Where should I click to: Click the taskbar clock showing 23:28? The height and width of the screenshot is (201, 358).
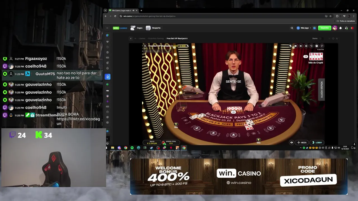pyautogui.click(x=345, y=148)
